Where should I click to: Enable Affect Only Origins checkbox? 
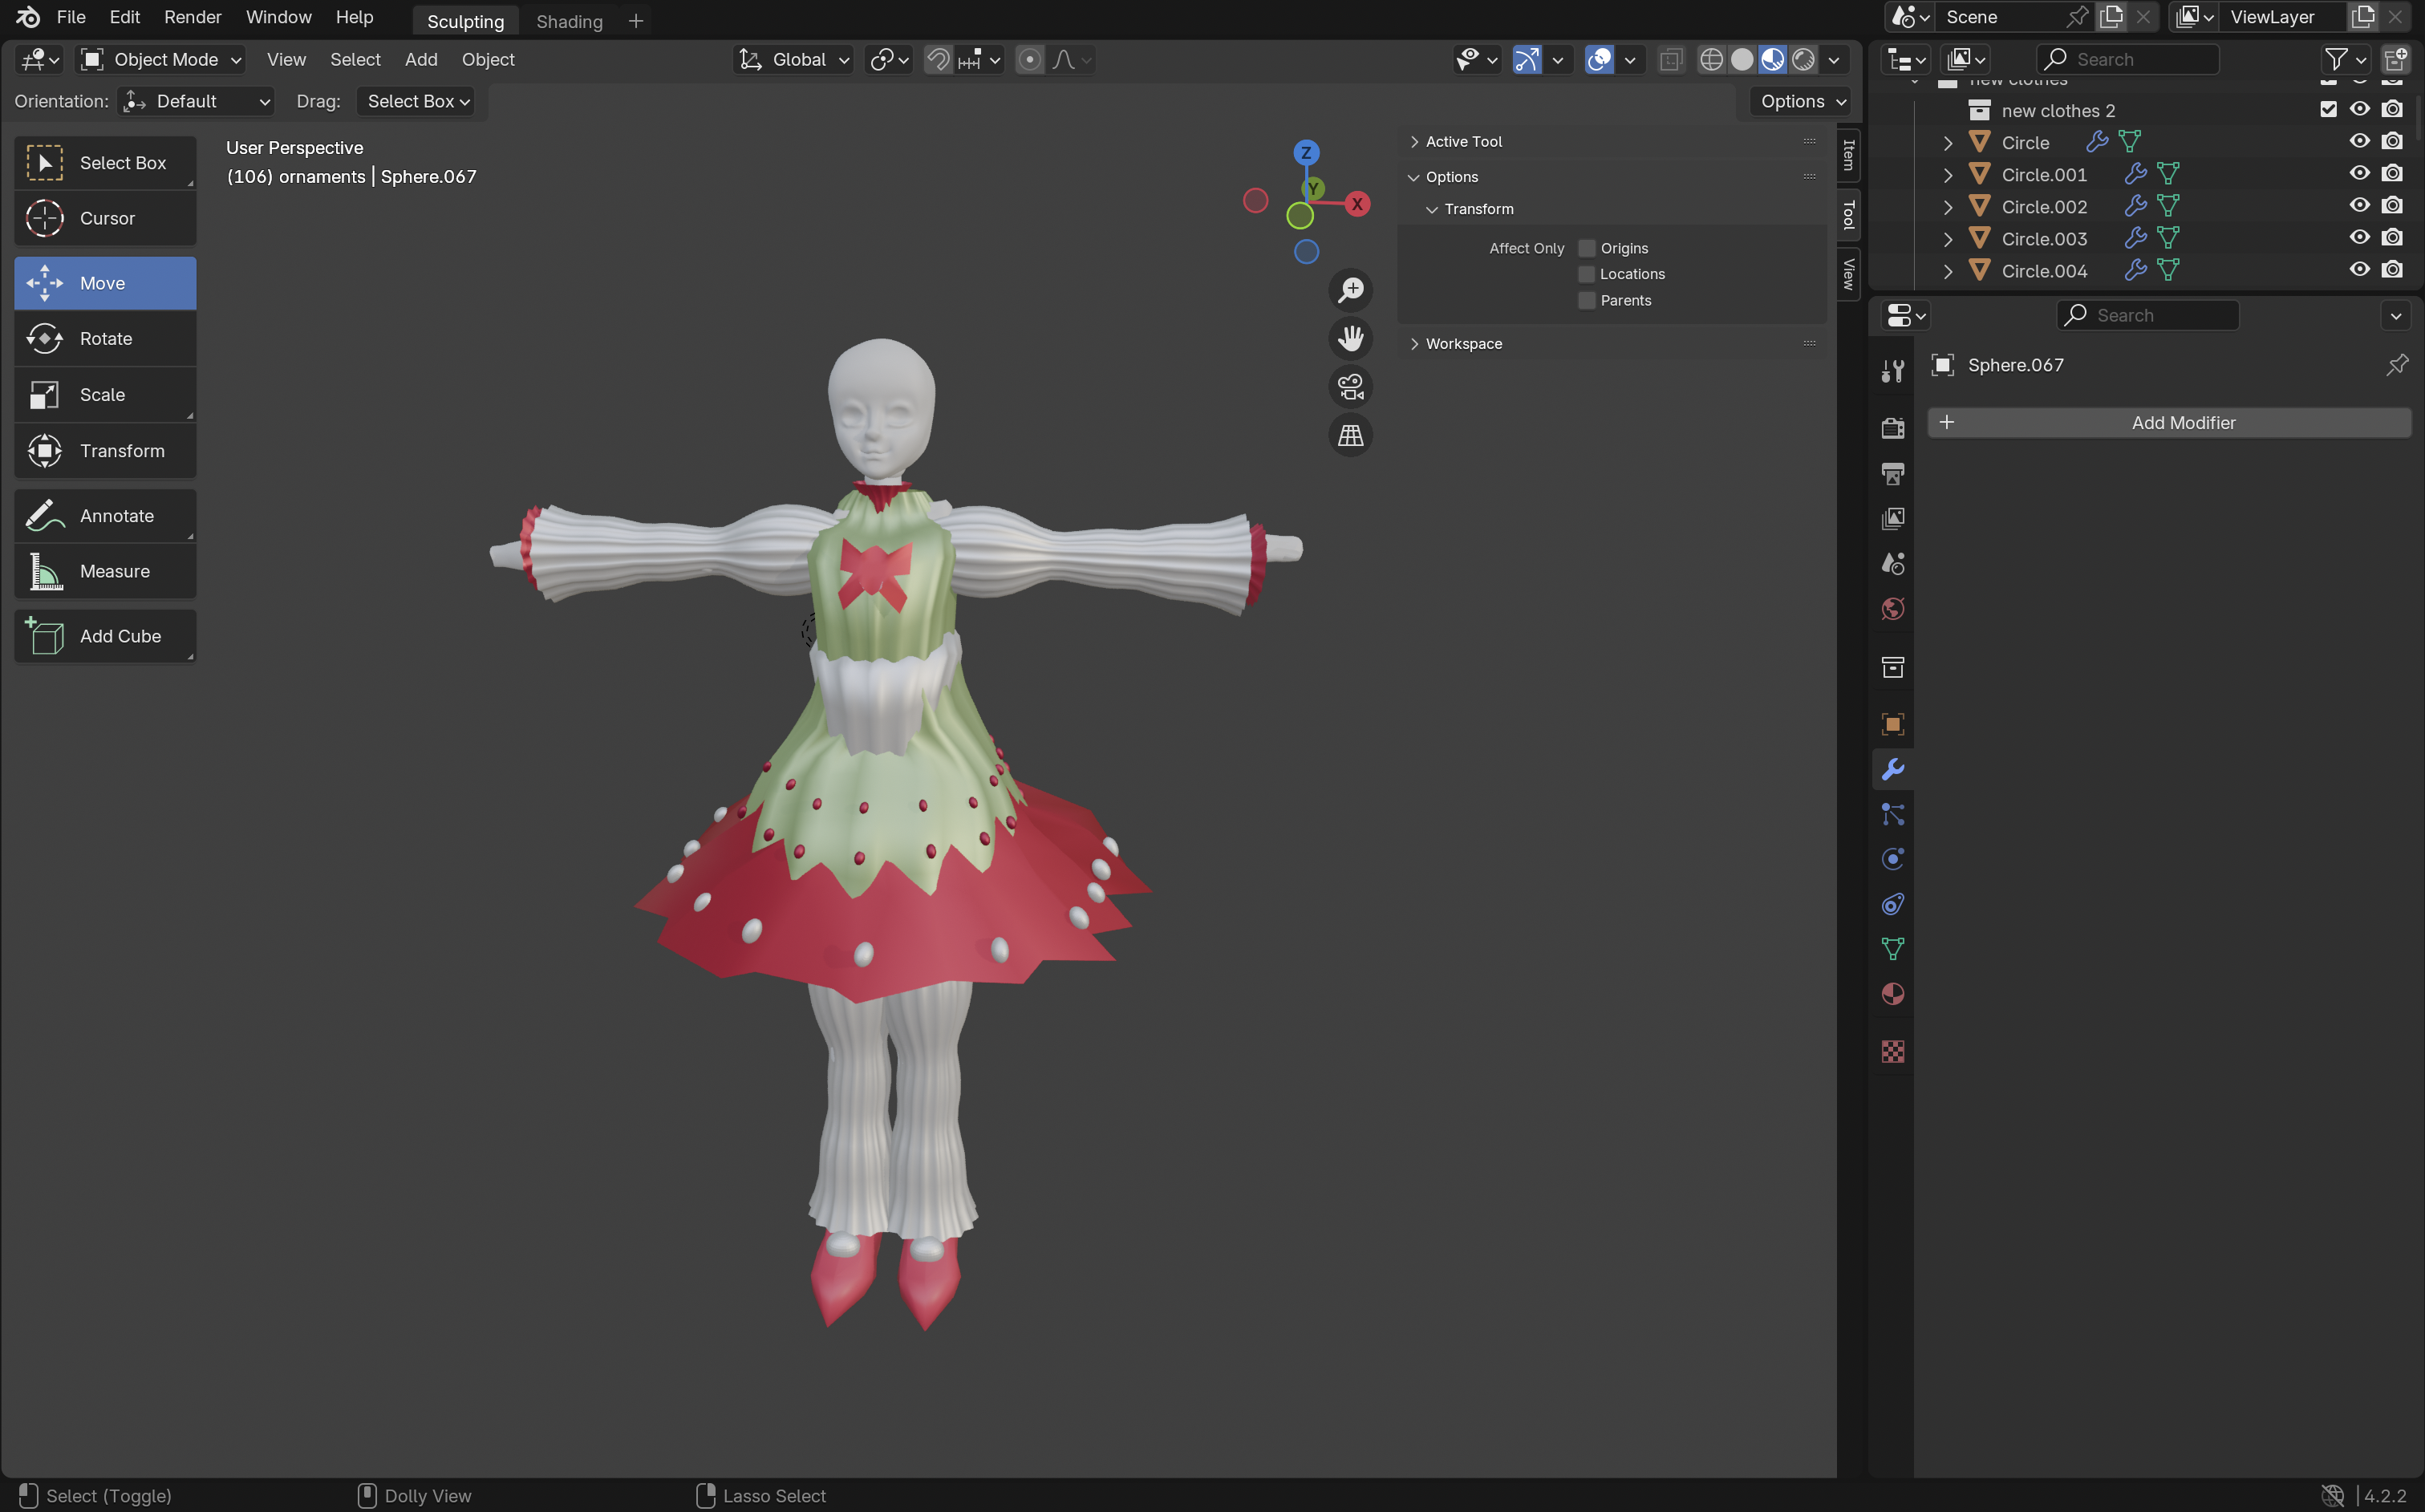(1586, 248)
